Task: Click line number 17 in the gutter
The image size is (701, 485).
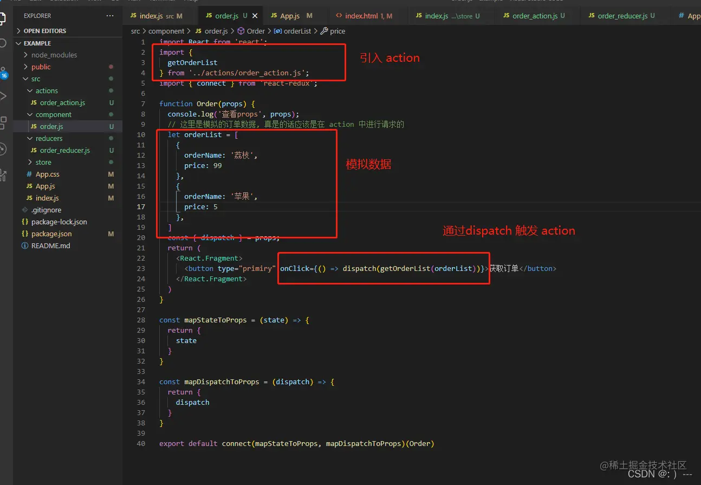Action: click(141, 206)
